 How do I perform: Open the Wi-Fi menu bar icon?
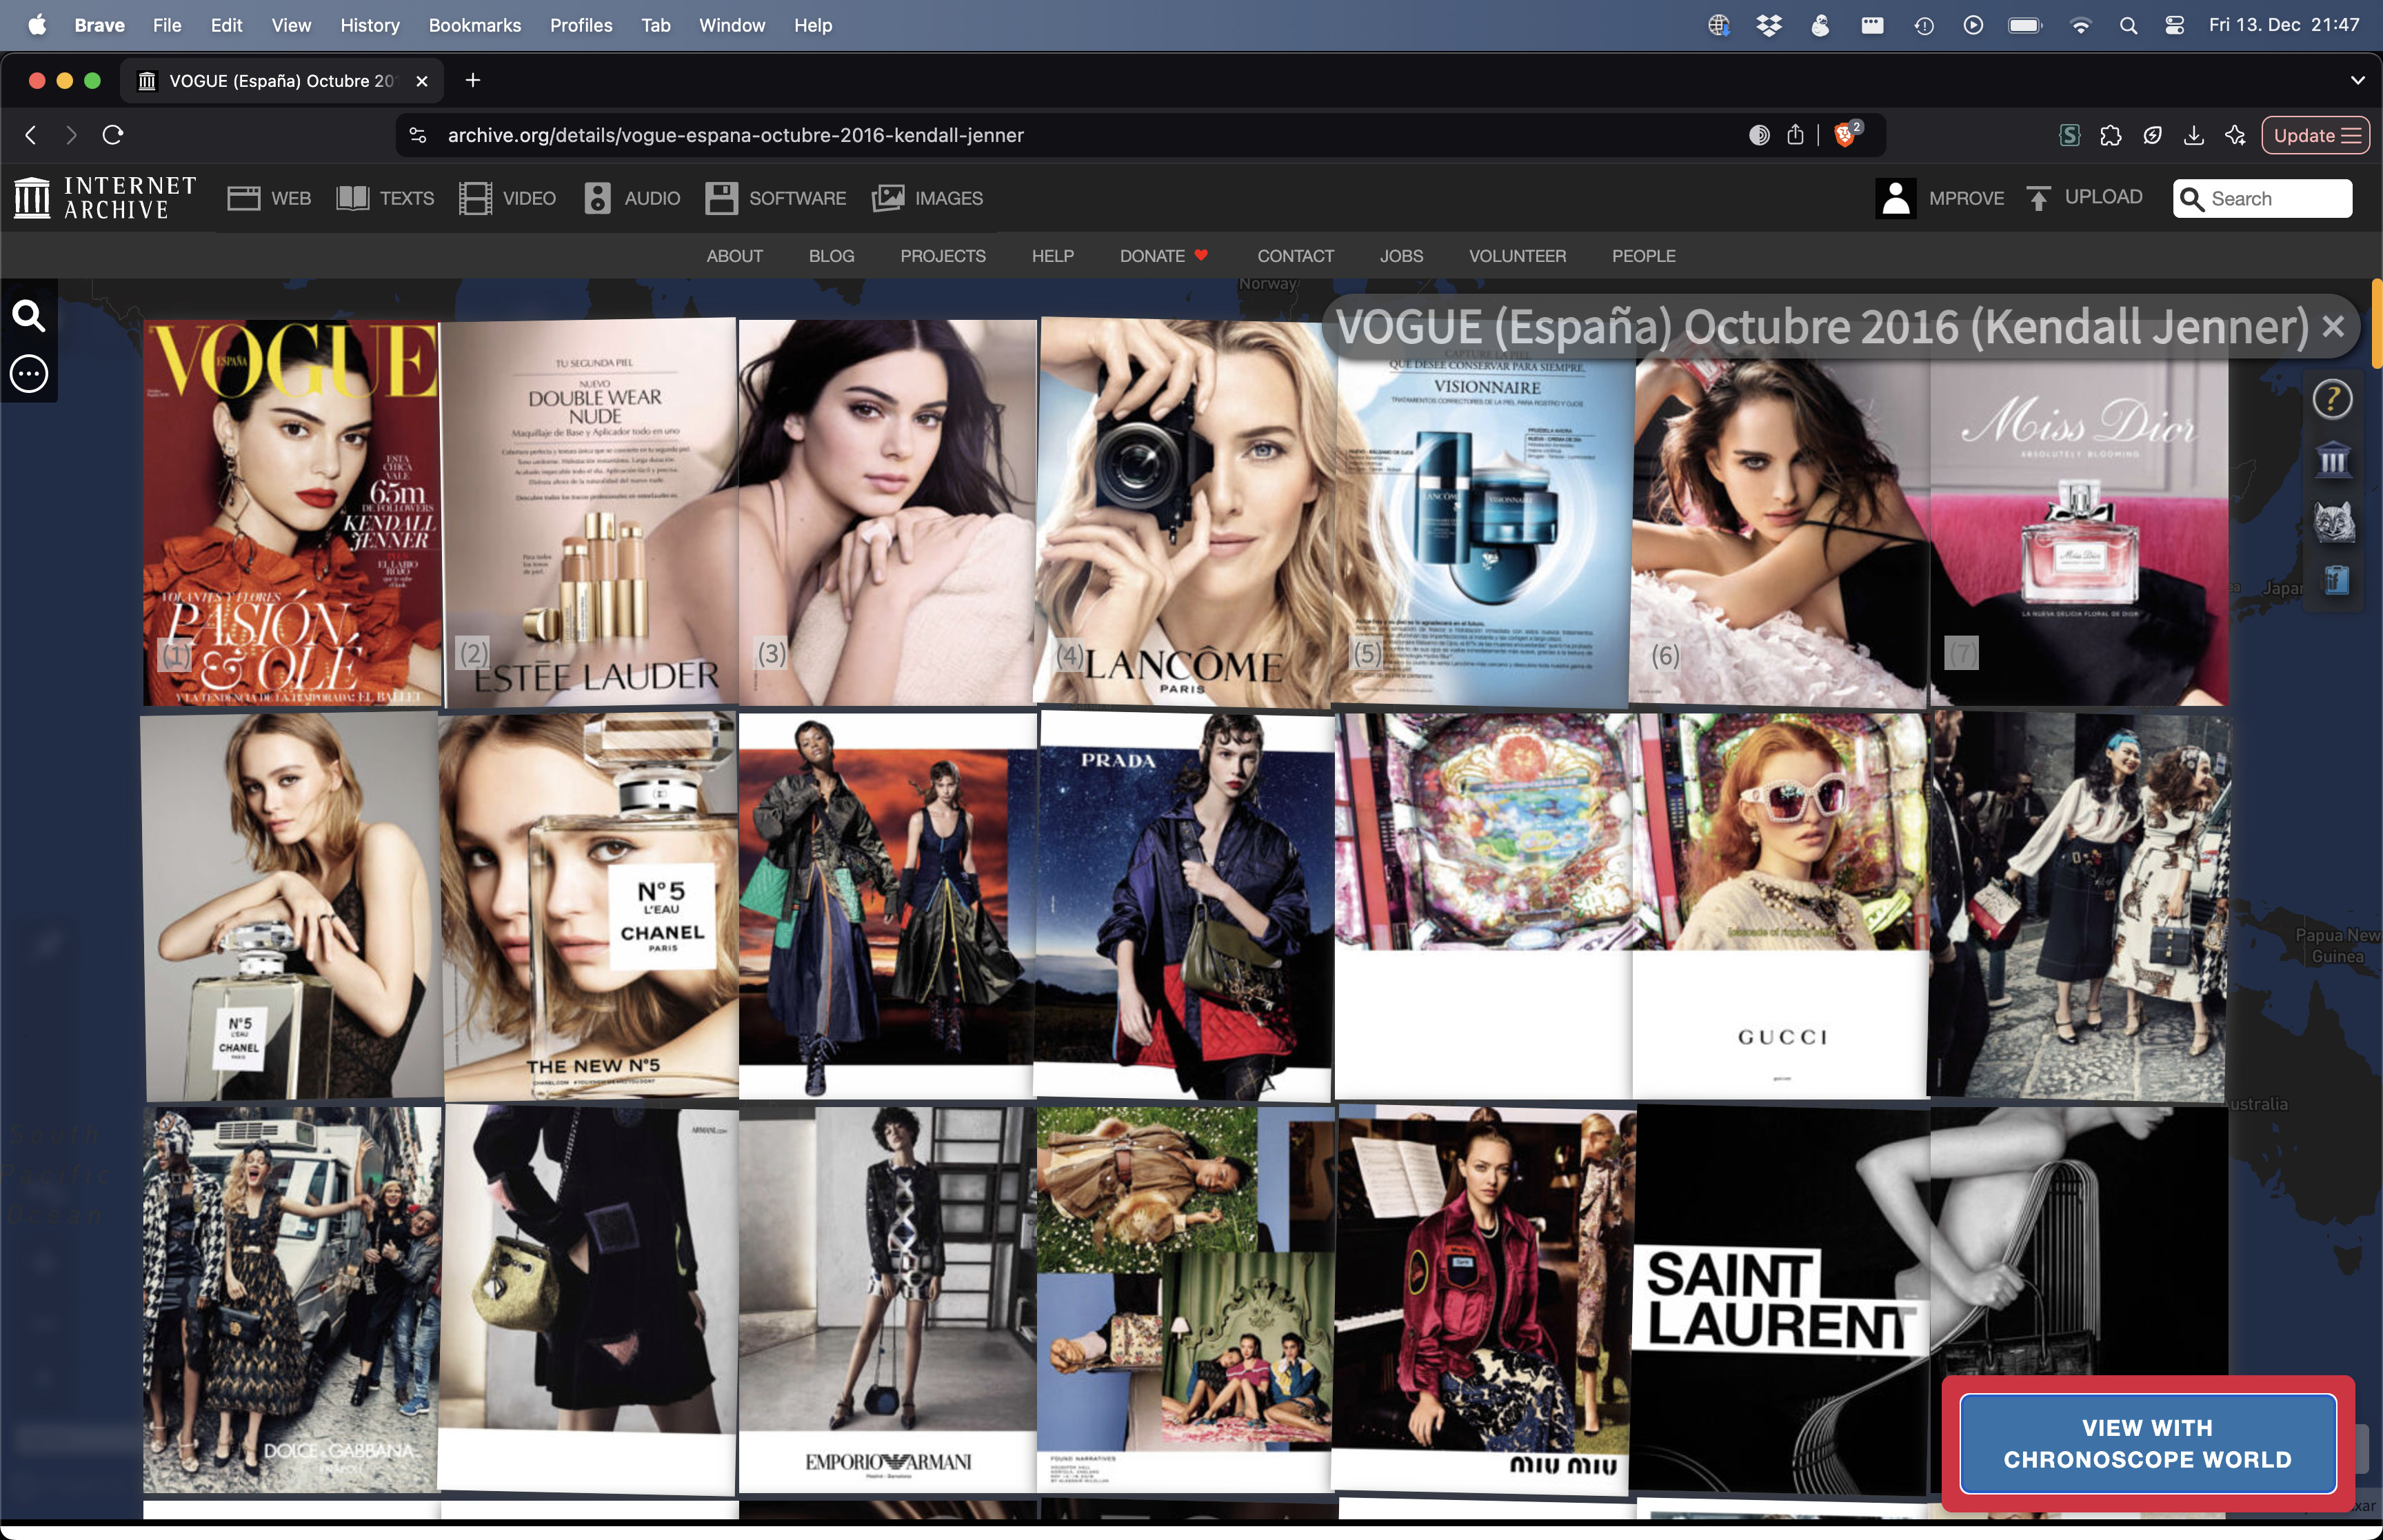(x=2080, y=25)
